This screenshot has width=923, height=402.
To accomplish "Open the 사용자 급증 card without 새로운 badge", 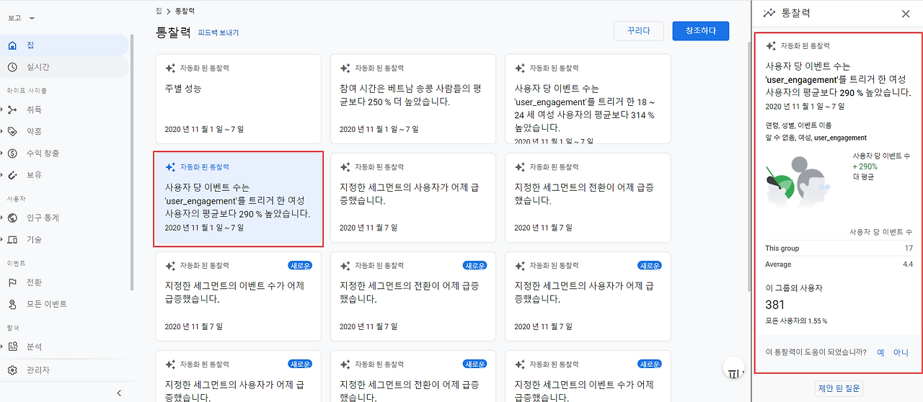I will coord(413,197).
